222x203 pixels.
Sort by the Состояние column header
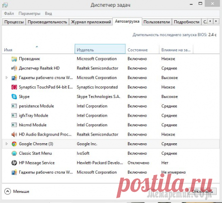pyautogui.click(x=142, y=49)
